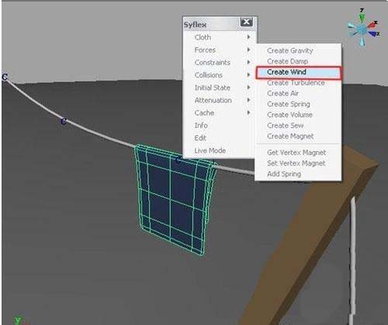388x325 pixels.
Task: Expand the Cloth submenu arrow
Action: point(248,37)
